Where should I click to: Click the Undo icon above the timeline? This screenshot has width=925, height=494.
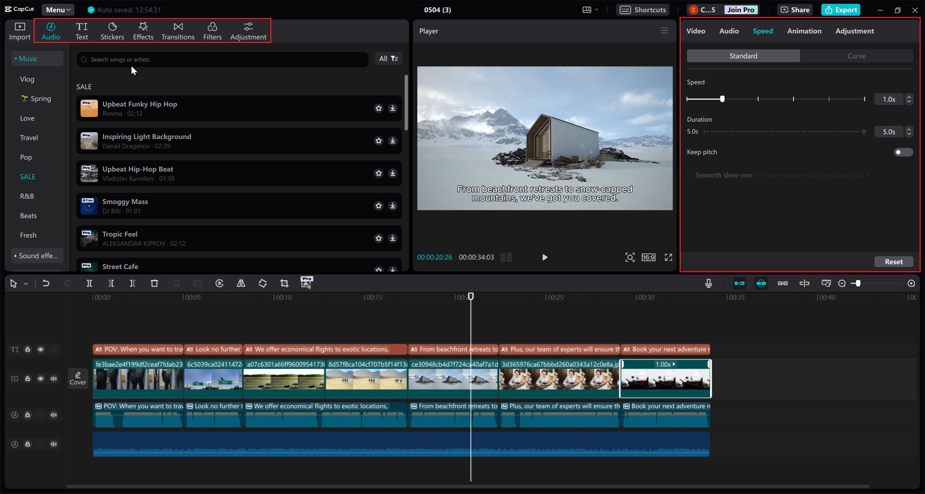[46, 283]
